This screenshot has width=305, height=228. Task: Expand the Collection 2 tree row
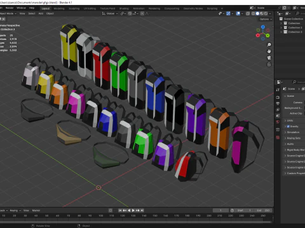point(281,28)
